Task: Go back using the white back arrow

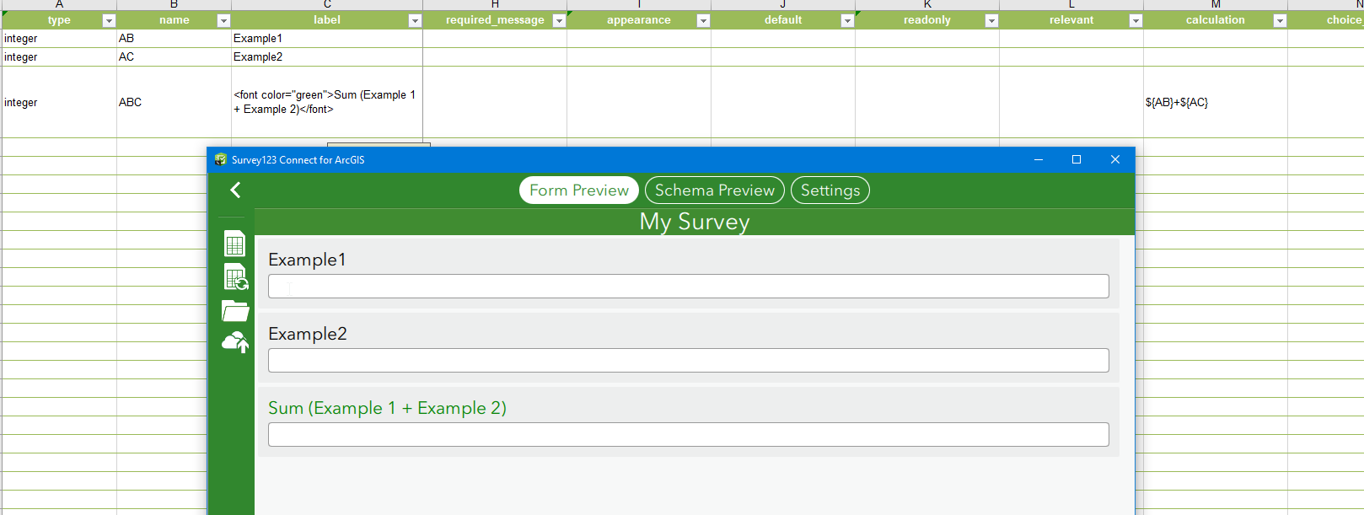Action: click(235, 190)
